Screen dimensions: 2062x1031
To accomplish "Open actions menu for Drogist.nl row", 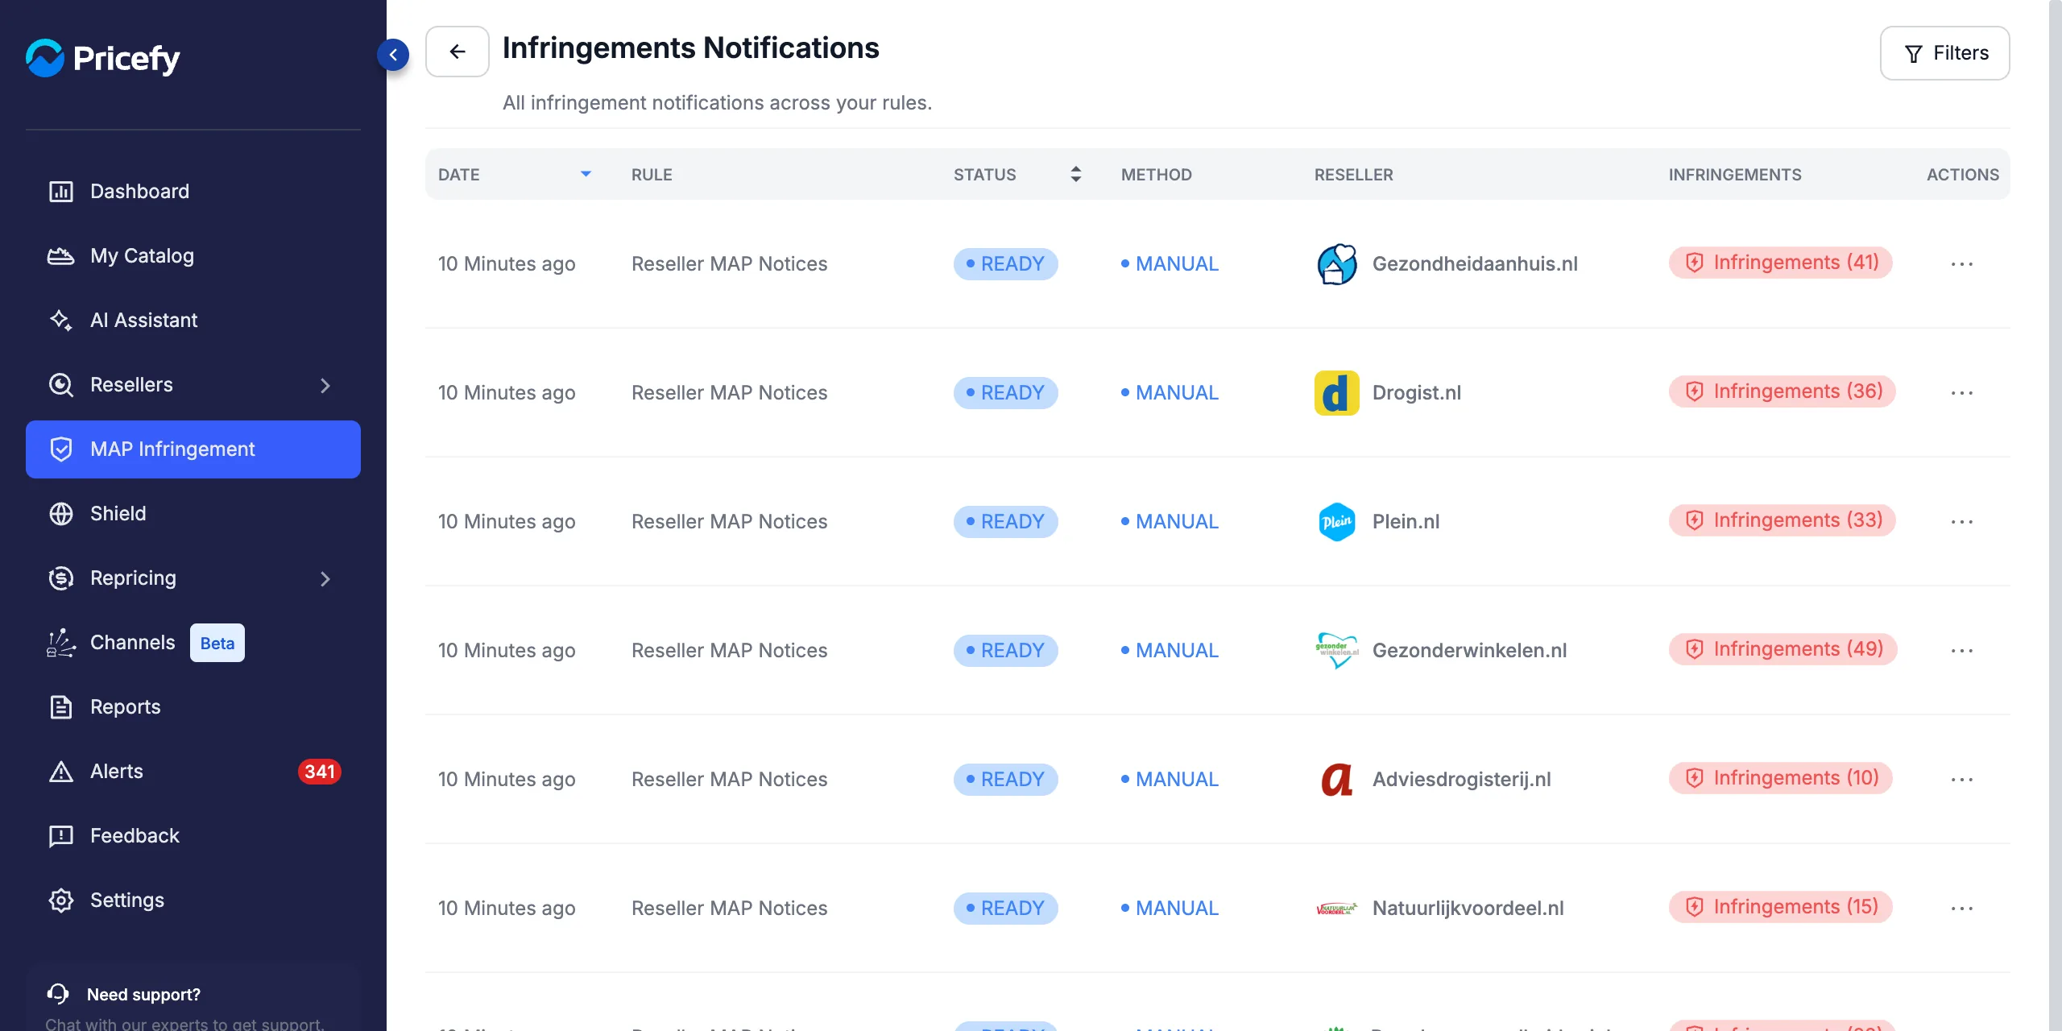I will click(1962, 393).
